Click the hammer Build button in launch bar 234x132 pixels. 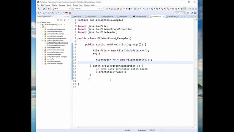pos(39,9)
